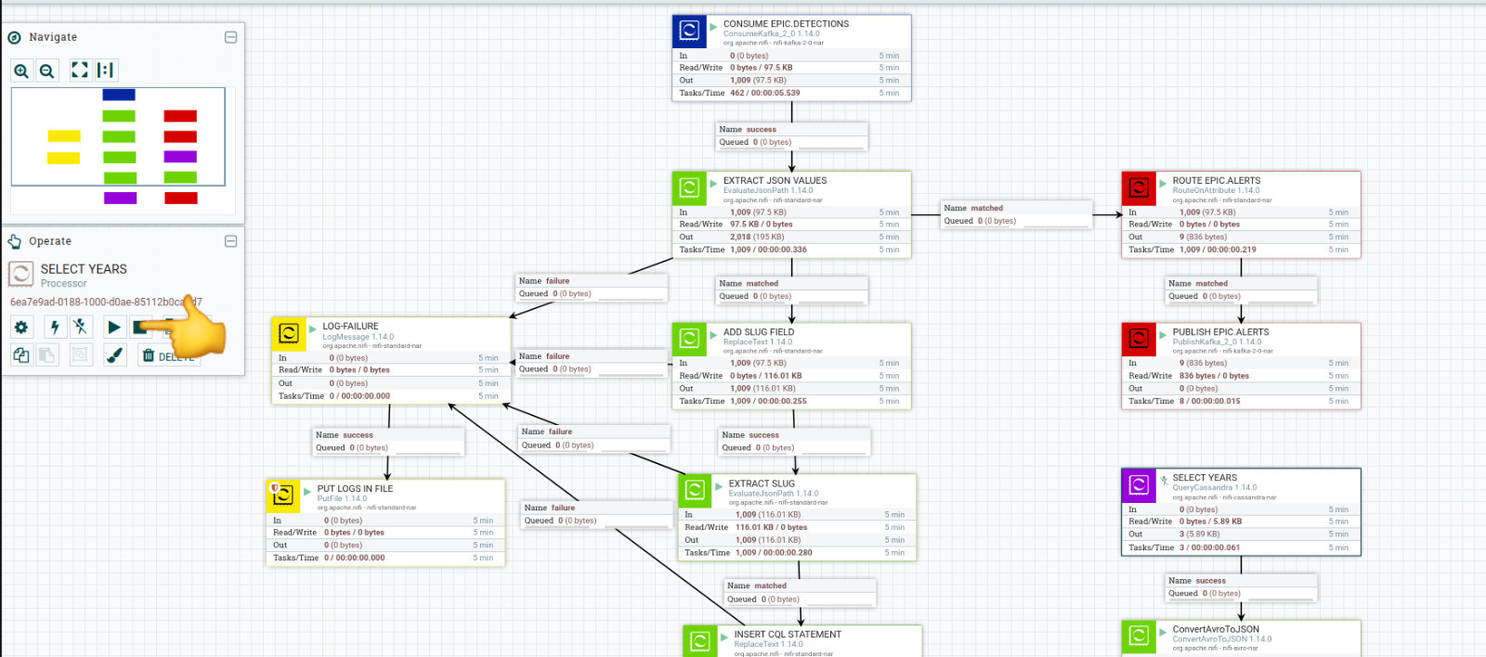Select purple icon of SELECT YEARS processor
1486x657 pixels.
(1139, 485)
